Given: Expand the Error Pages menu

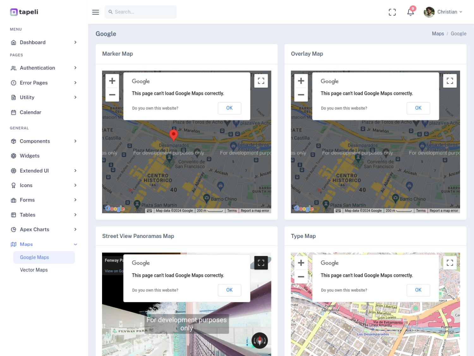Looking at the screenshot, I should (44, 83).
